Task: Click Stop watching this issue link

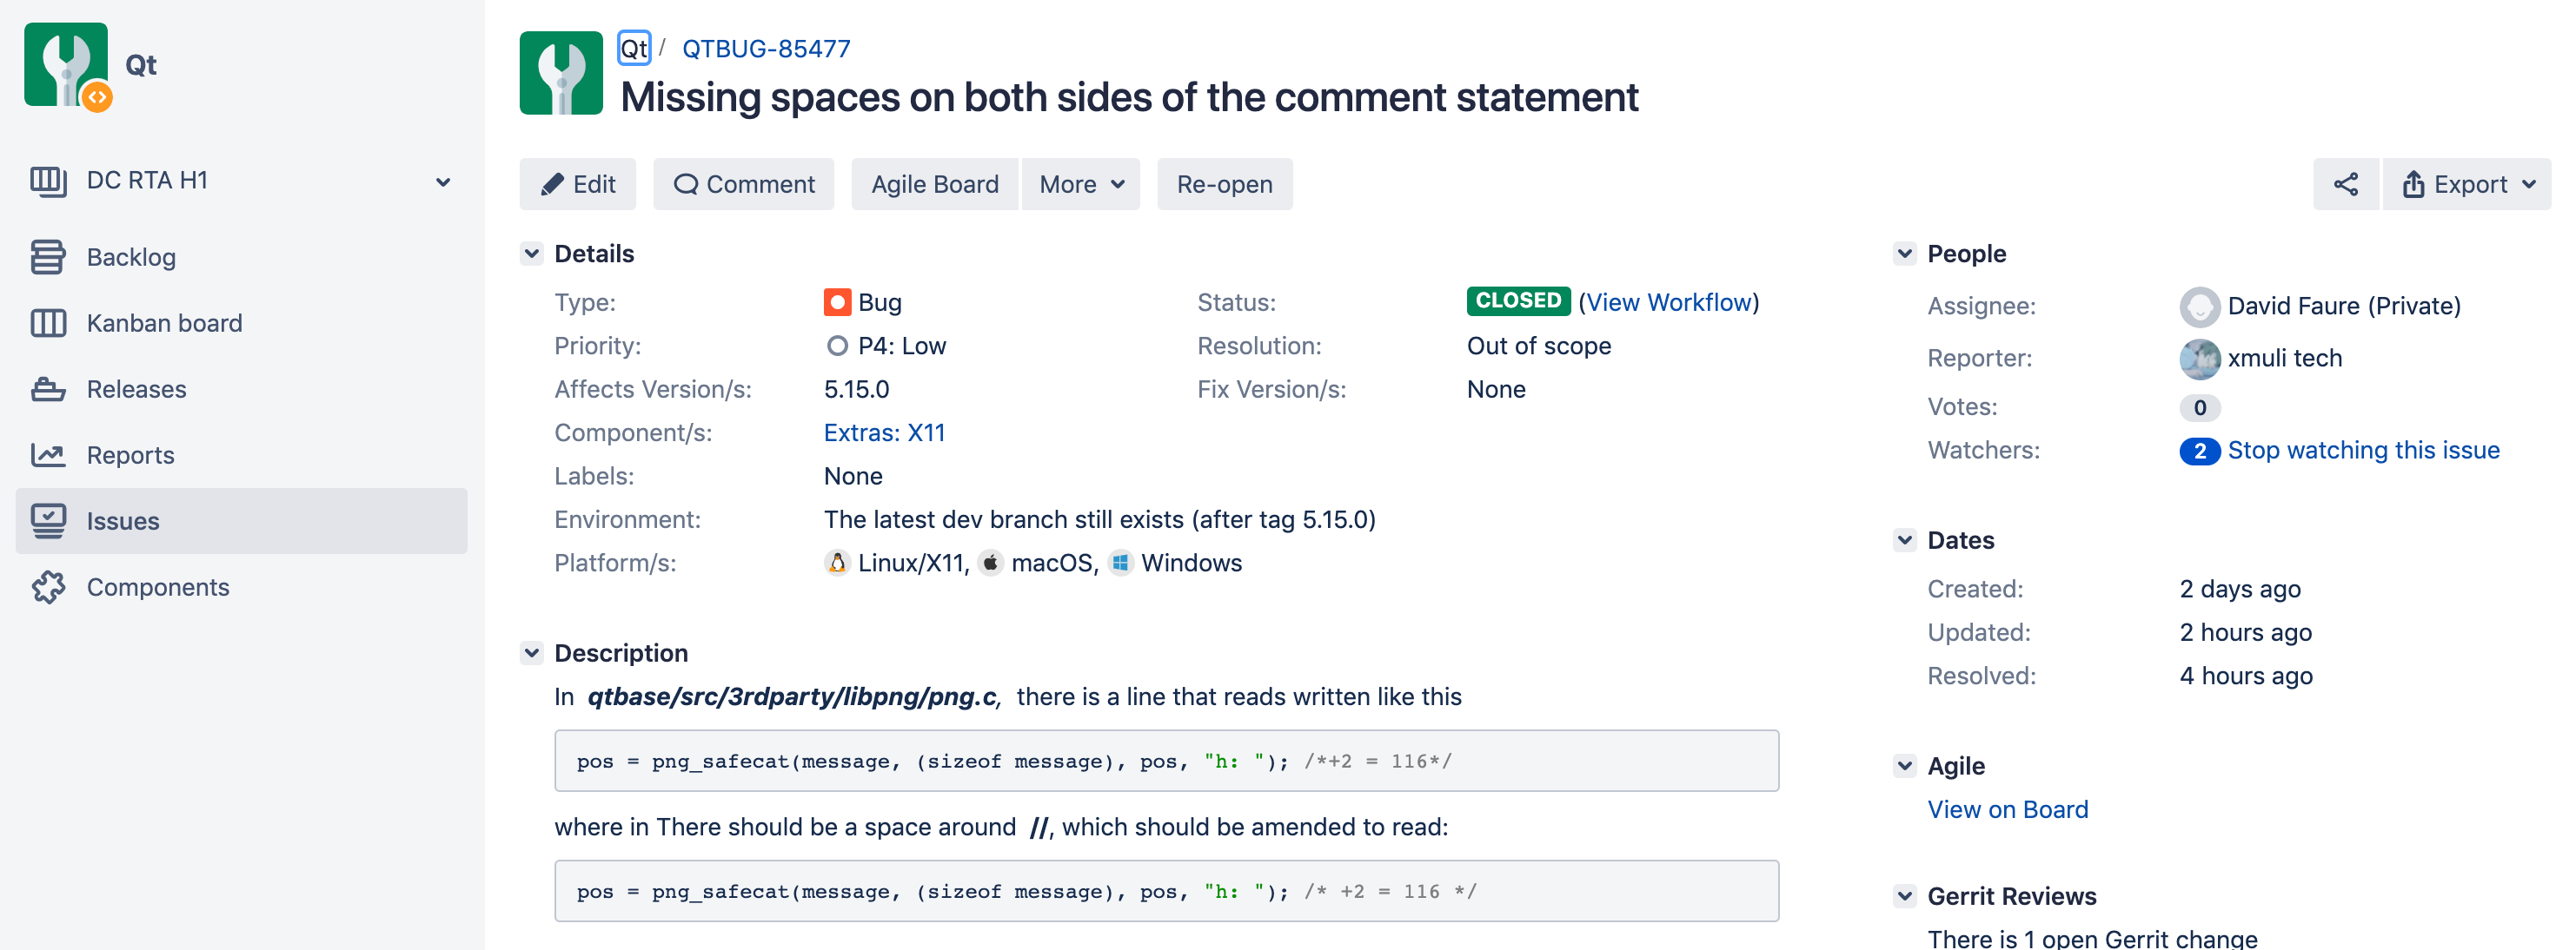Action: [2363, 451]
